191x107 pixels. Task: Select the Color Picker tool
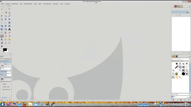(9, 16)
